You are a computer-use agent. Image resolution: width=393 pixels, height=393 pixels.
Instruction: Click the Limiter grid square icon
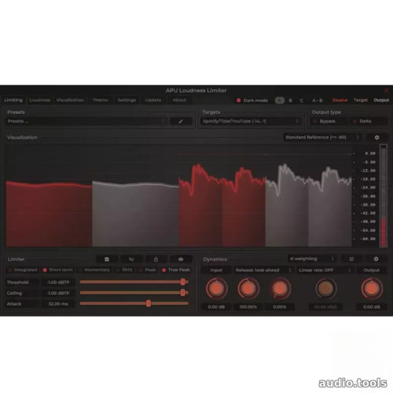[x=107, y=259]
